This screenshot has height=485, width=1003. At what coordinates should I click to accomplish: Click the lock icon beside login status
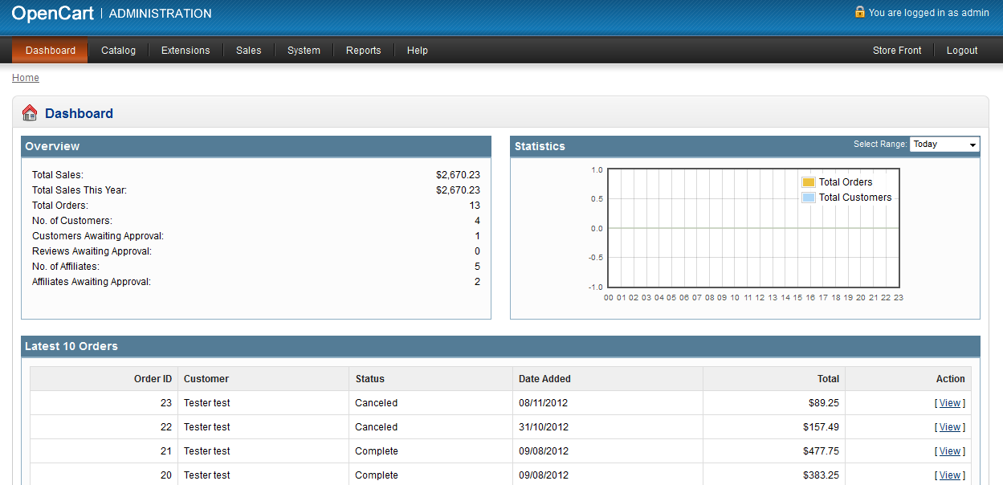[859, 12]
